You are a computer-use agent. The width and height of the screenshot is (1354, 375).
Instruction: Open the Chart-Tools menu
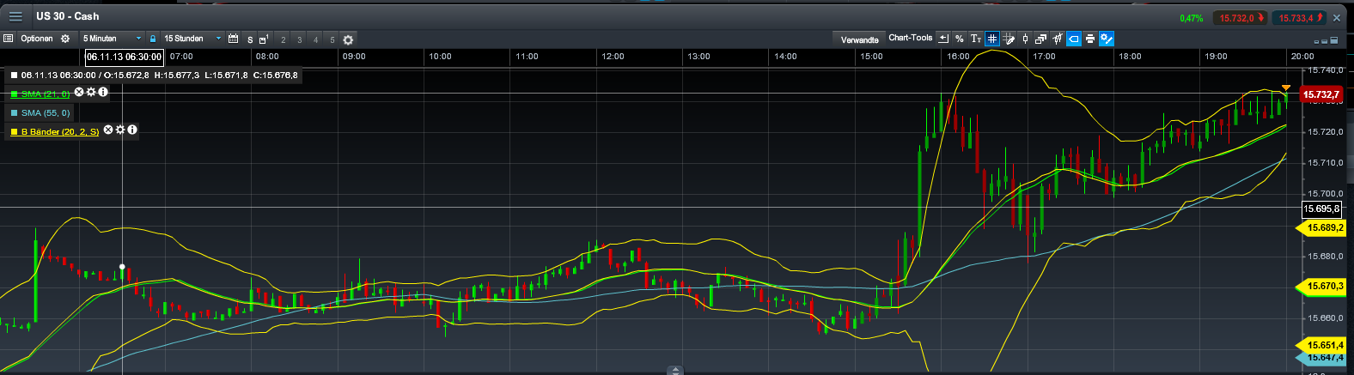910,38
